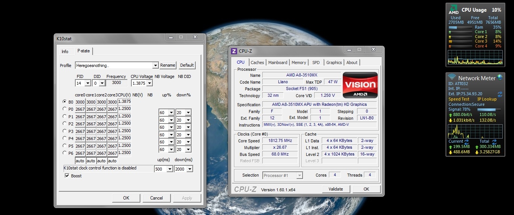This screenshot has width=514, height=215.
Task: Click the Bus Speed value 68.0 MHz
Action: (x=280, y=154)
